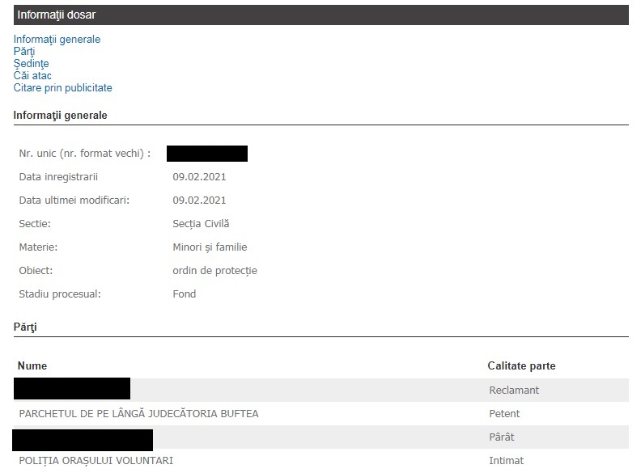Open Citare prin publicitate link
The width and height of the screenshot is (641, 473).
coord(62,87)
